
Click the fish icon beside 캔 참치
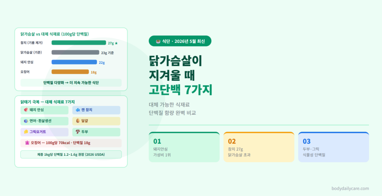click(78, 110)
